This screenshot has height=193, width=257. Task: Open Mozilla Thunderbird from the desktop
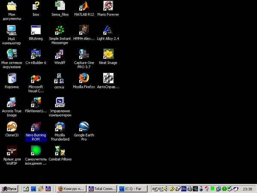[60, 127]
